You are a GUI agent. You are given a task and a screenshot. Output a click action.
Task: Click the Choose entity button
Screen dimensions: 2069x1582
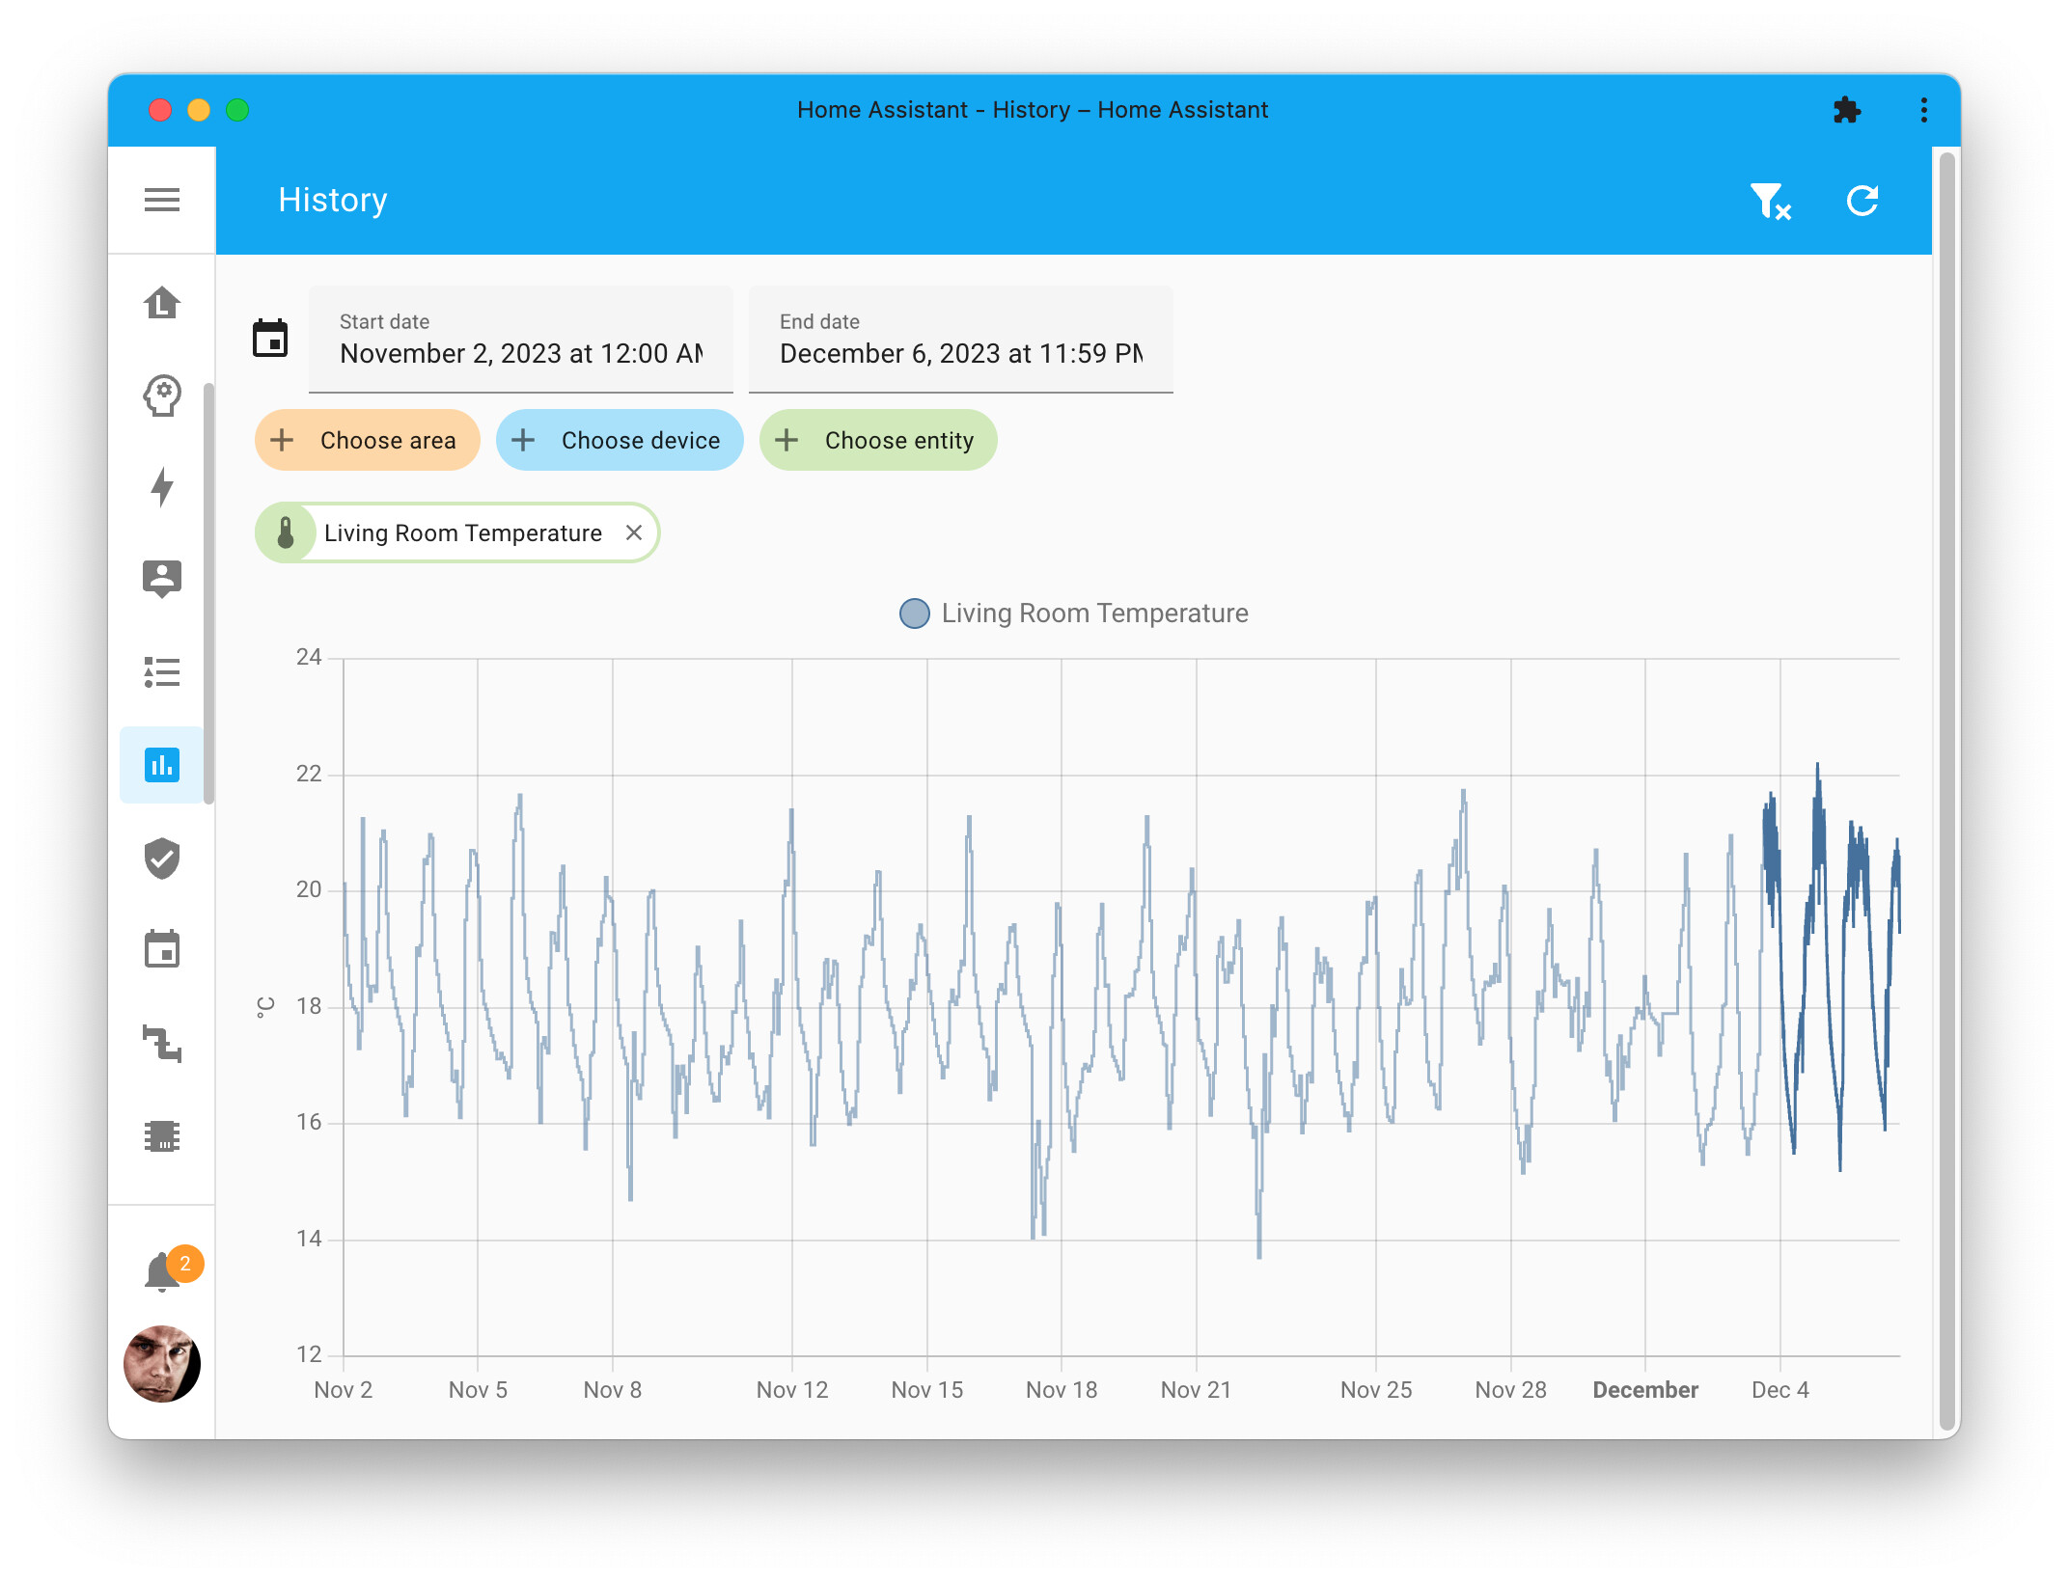pyautogui.click(x=878, y=440)
